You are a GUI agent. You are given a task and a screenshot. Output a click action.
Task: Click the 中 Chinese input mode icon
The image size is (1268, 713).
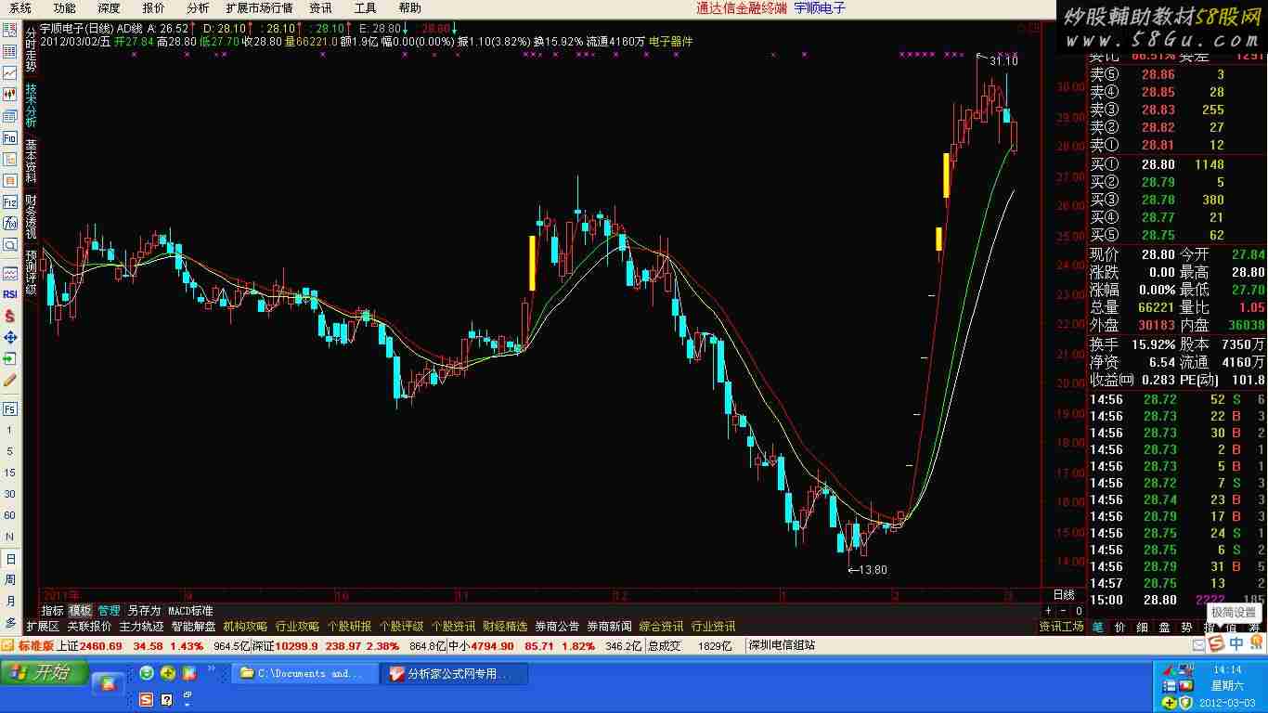click(1236, 644)
